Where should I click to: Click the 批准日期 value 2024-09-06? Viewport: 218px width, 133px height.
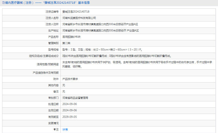coord(70,104)
